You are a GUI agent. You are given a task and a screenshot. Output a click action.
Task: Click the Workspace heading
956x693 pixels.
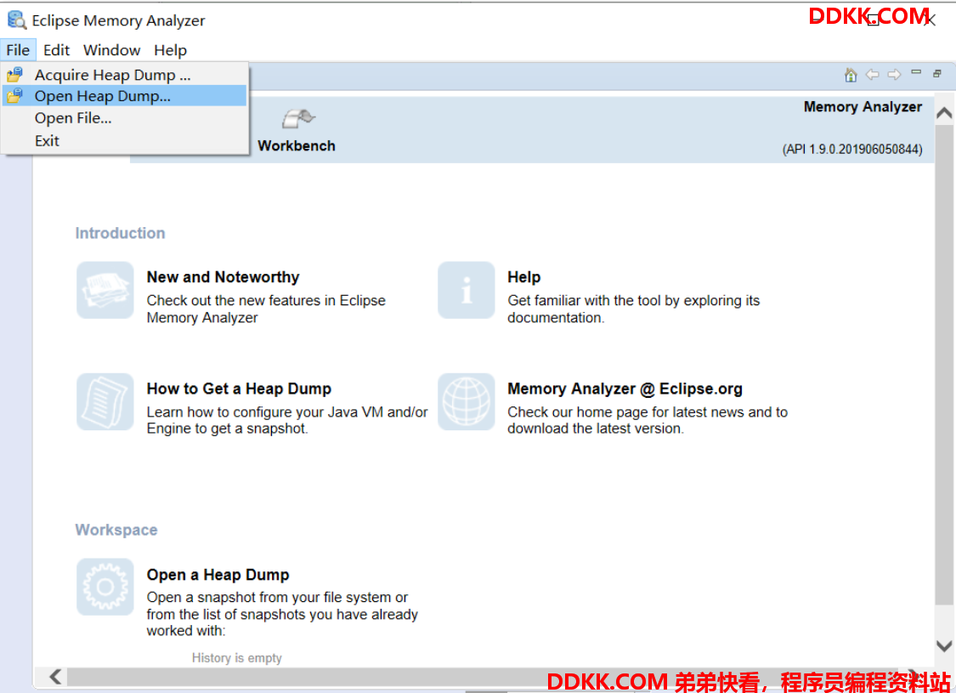[116, 530]
